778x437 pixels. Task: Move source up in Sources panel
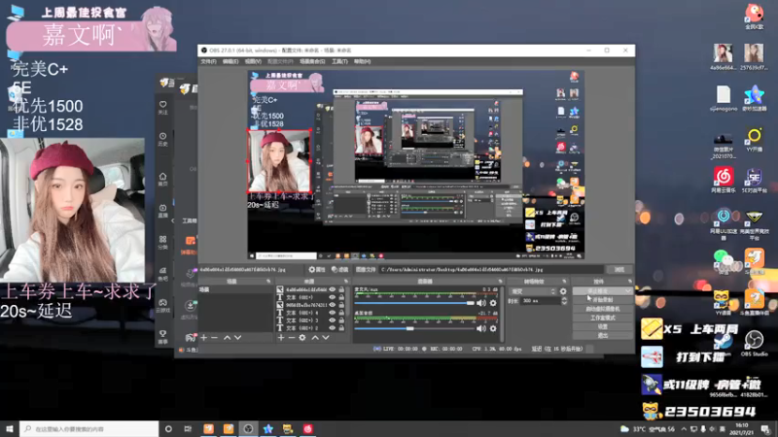(x=314, y=337)
